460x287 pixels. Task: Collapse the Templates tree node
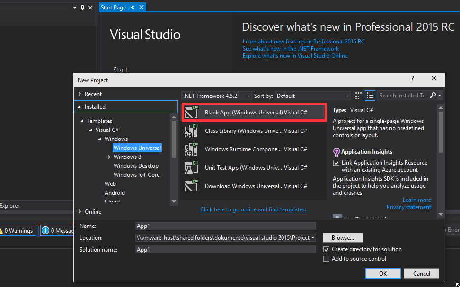click(81, 121)
